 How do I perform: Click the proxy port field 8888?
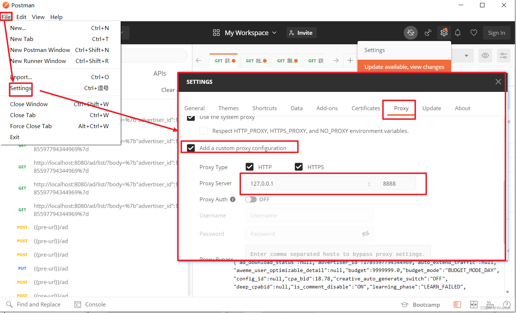[x=393, y=183]
